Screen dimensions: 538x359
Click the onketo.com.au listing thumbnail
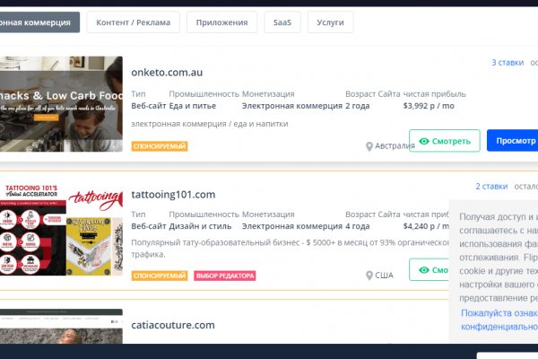[61, 103]
